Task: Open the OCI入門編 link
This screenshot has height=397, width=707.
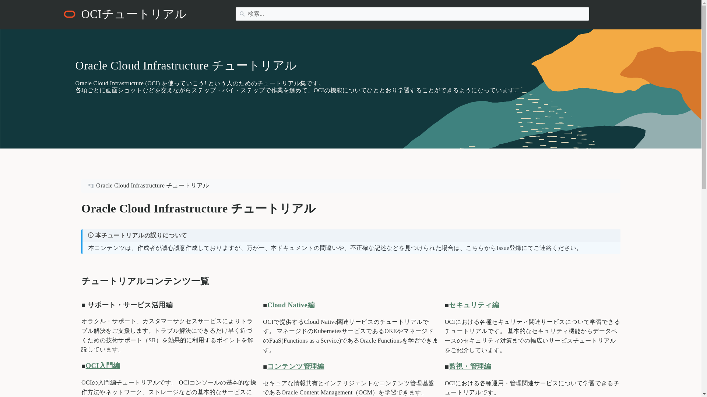Action: 103,366
